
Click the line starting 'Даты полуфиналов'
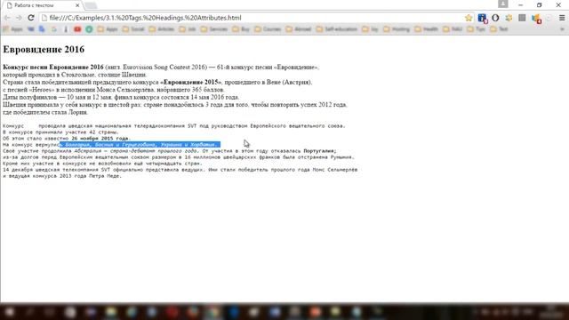[x=121, y=97]
